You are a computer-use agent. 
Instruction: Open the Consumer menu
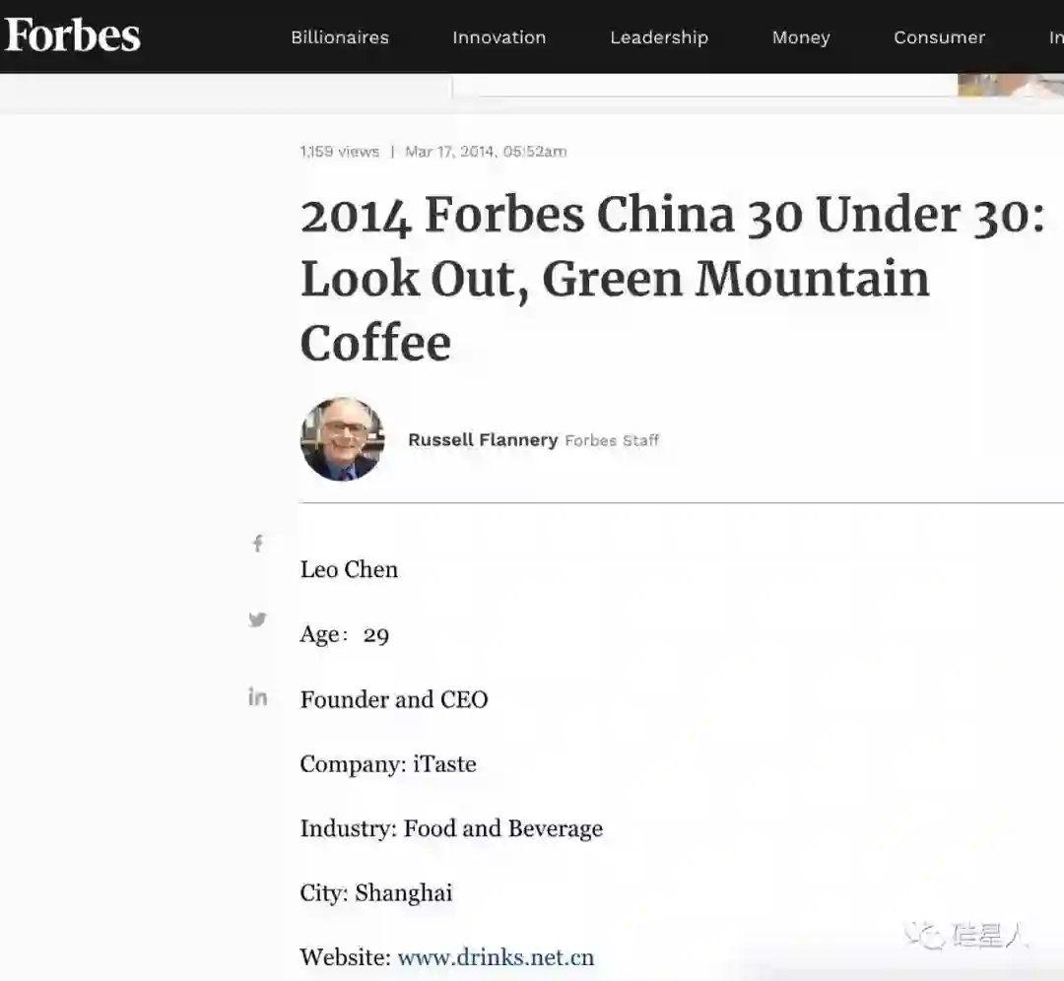click(939, 37)
